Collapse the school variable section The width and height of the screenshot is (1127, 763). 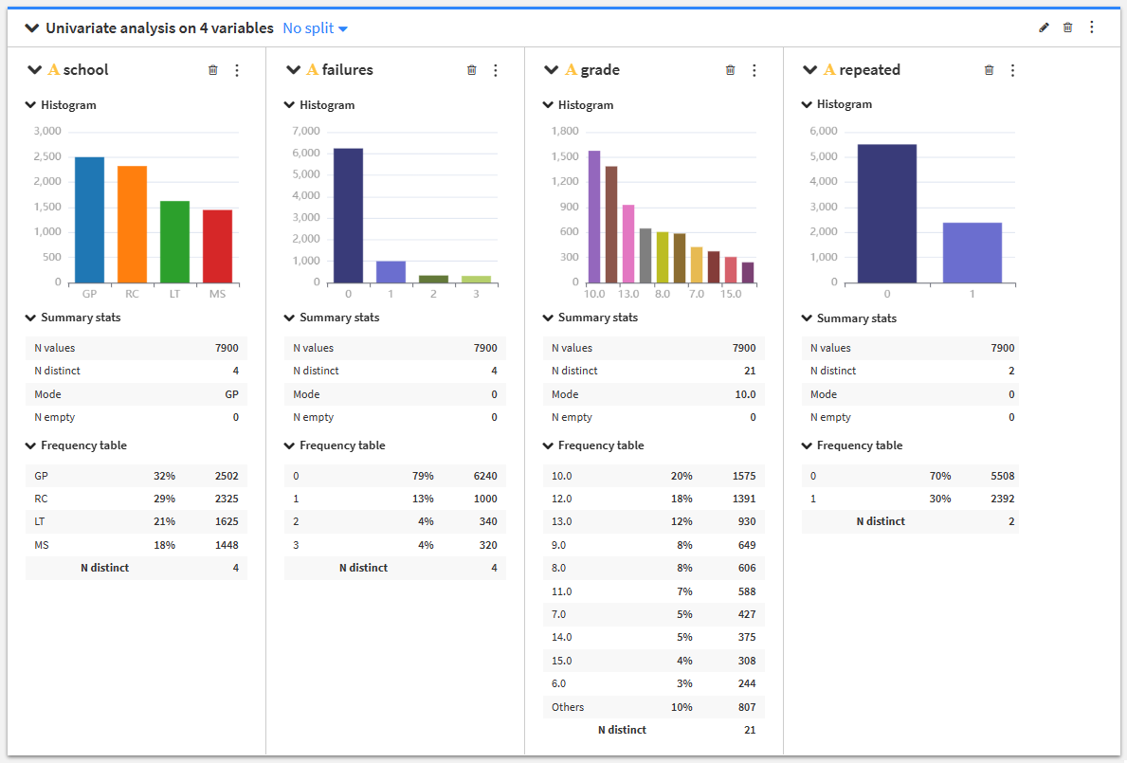[34, 70]
